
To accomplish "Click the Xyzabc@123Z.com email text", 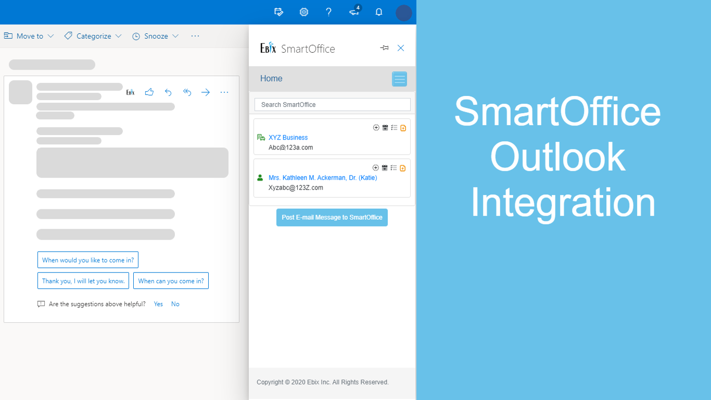I will [296, 187].
